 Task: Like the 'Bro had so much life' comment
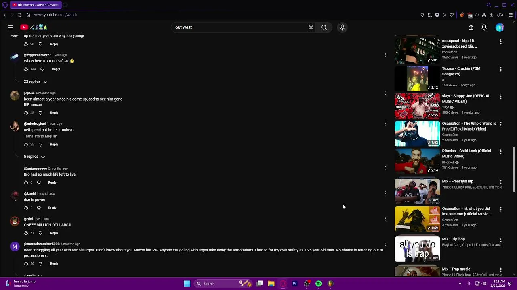26,182
